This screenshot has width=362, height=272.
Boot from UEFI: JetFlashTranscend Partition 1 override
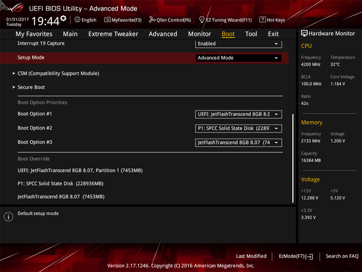point(80,170)
